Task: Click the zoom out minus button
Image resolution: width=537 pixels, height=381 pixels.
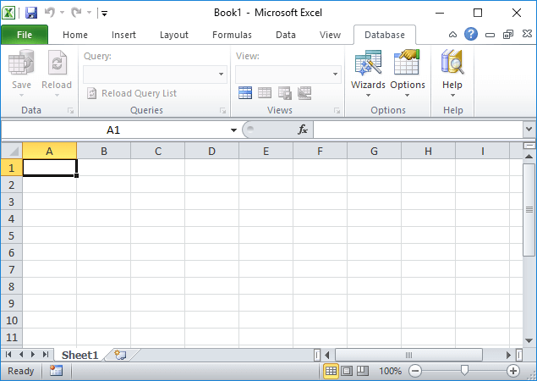Action: (415, 371)
